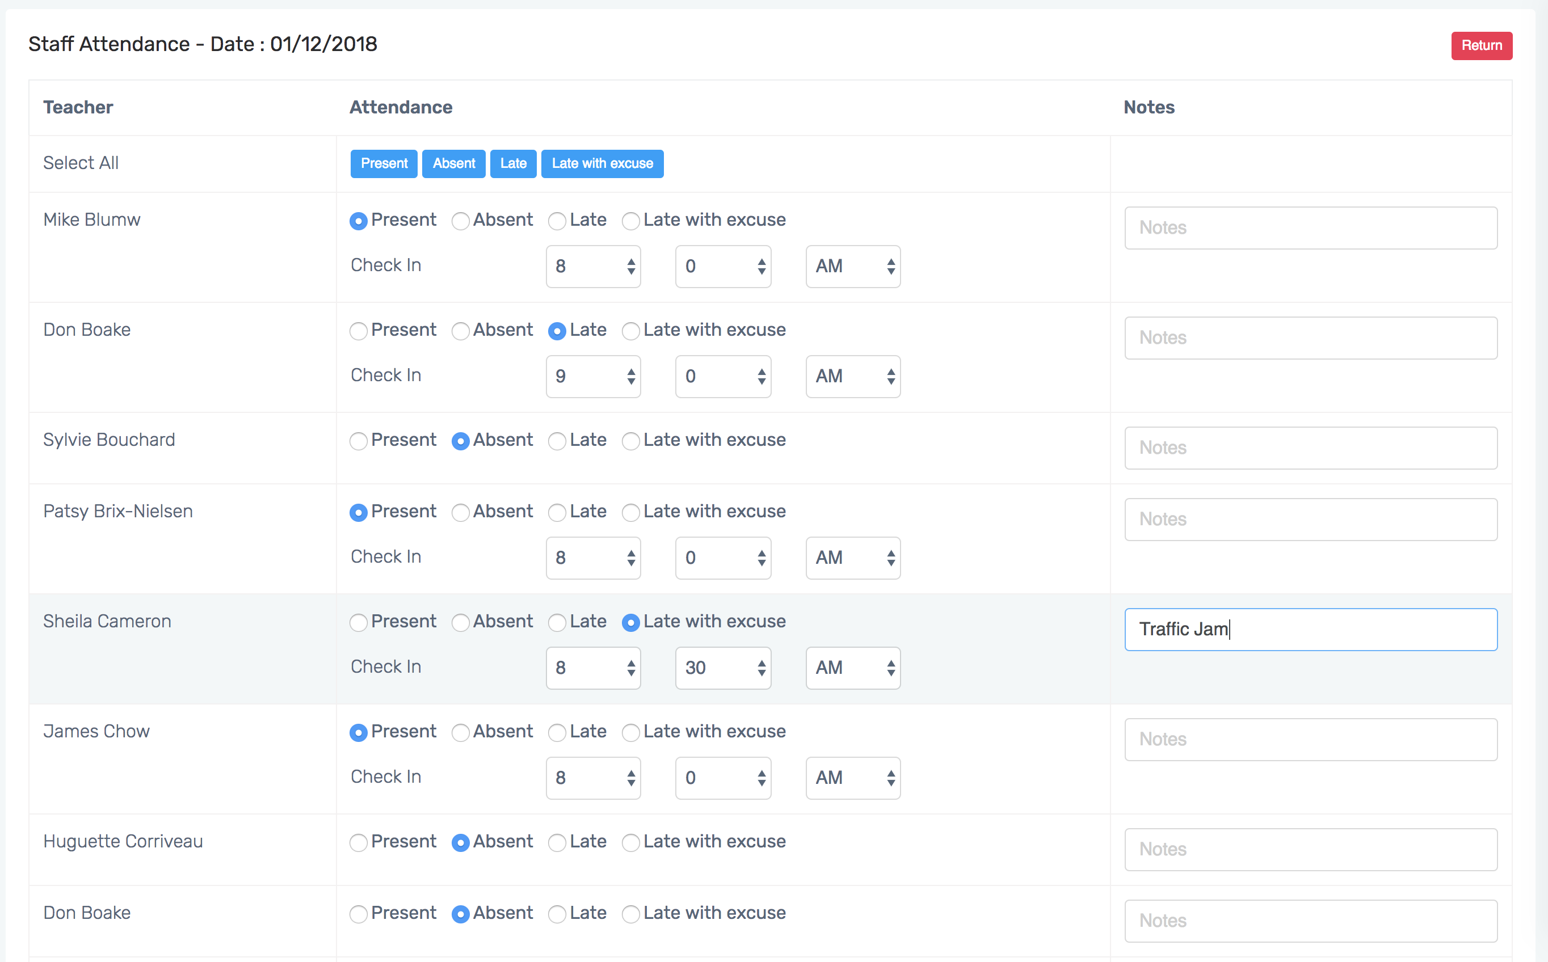Set Huguette Corriveau to Present
The image size is (1548, 962).
pyautogui.click(x=359, y=842)
